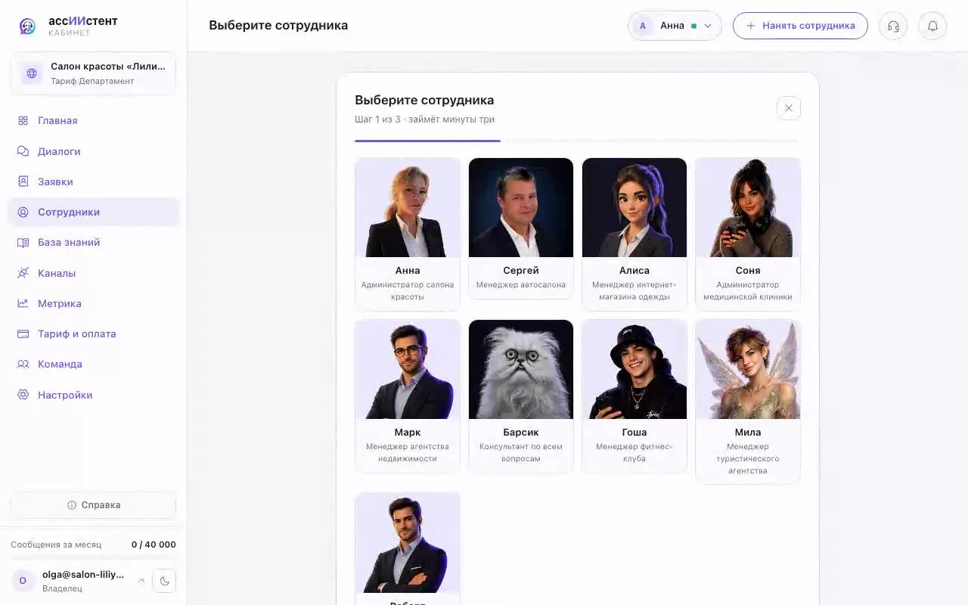The width and height of the screenshot is (968, 605).
Task: Click the Главная grid icon in sidebar
Action: click(x=23, y=120)
